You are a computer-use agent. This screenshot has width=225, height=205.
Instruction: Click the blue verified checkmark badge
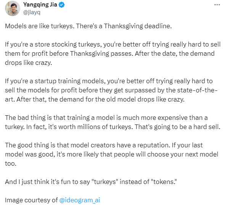[x=62, y=5]
